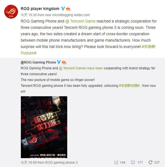Image resolution: width=165 pixels, height=167 pixels.
Task: Open the @ Tencent Game mention in main post
Action: coord(80,21)
